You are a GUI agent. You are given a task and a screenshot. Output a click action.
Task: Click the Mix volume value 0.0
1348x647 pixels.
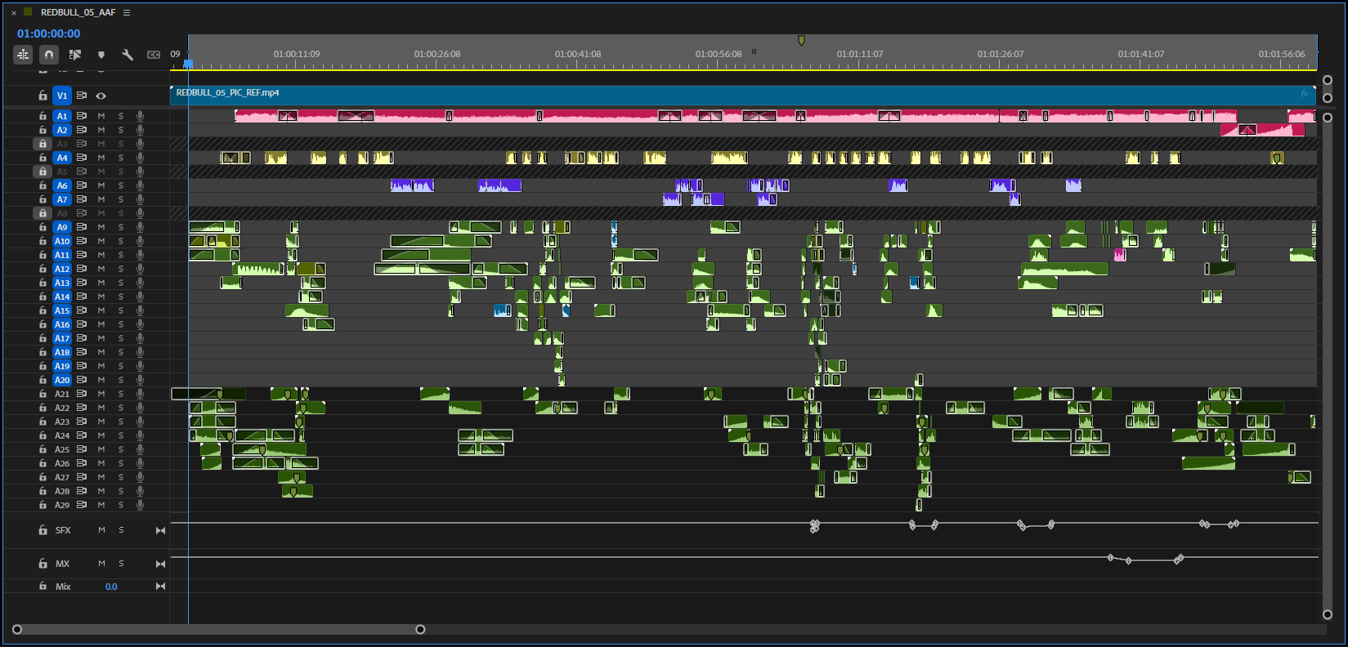111,587
